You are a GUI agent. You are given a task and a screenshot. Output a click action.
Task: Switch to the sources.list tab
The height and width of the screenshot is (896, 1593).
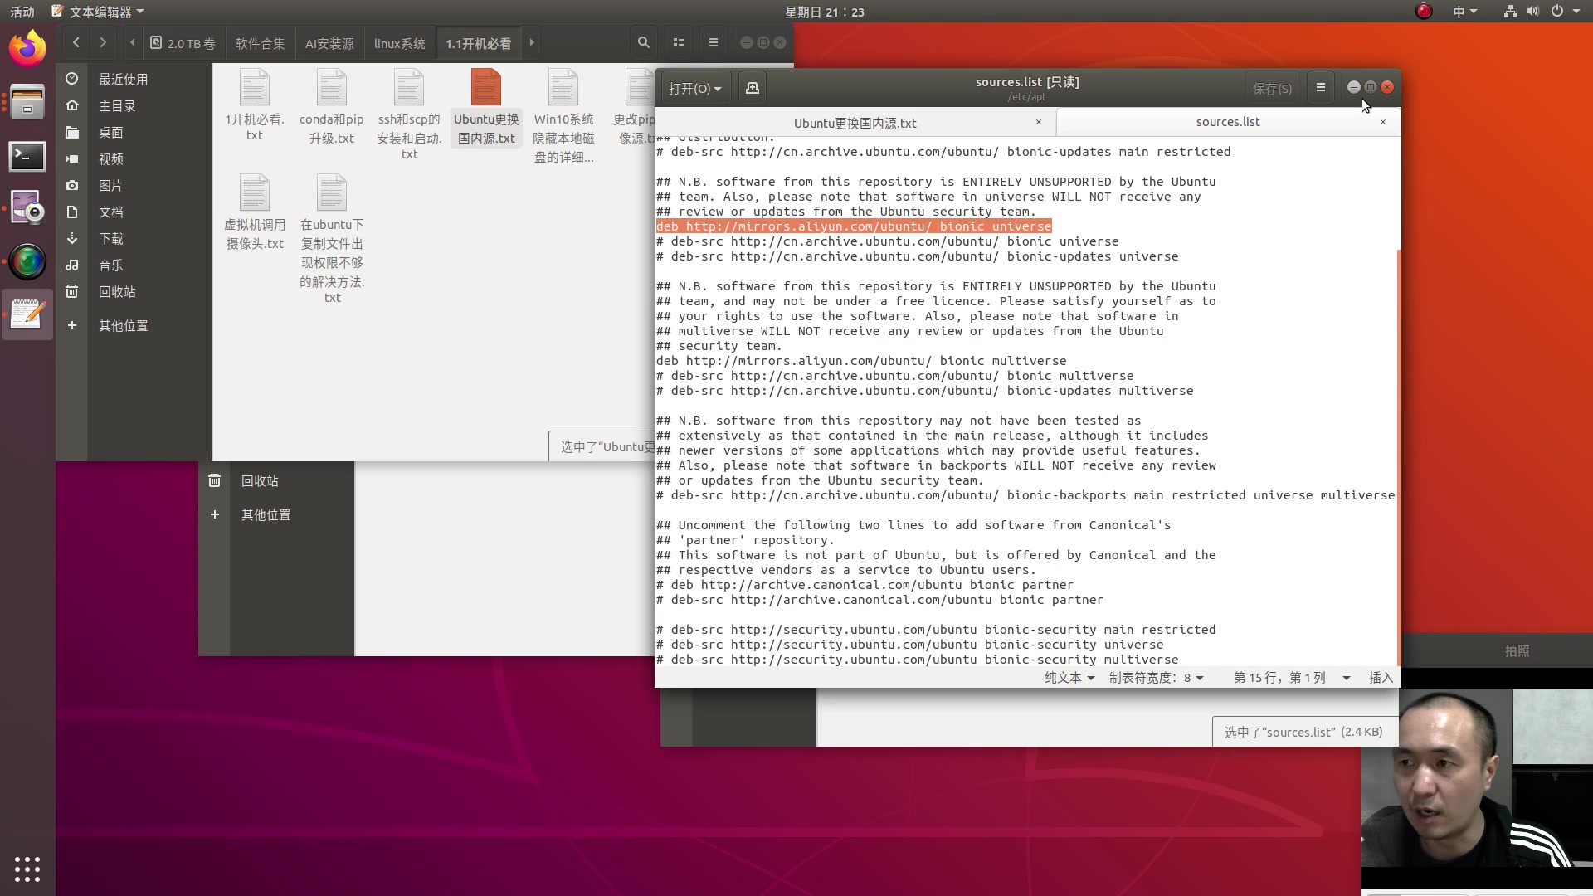tap(1227, 122)
